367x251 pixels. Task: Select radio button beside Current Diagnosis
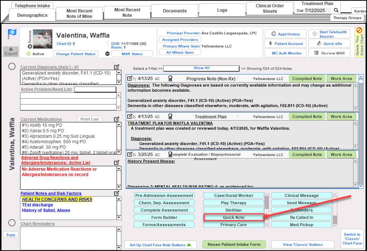[x=12, y=66]
